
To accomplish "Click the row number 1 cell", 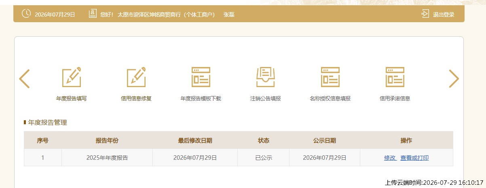I will (43, 158).
